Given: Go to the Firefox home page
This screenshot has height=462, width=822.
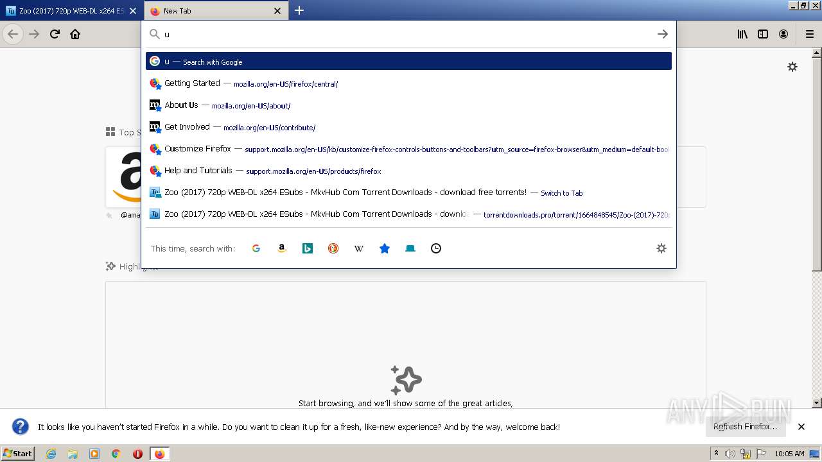Looking at the screenshot, I should point(75,34).
